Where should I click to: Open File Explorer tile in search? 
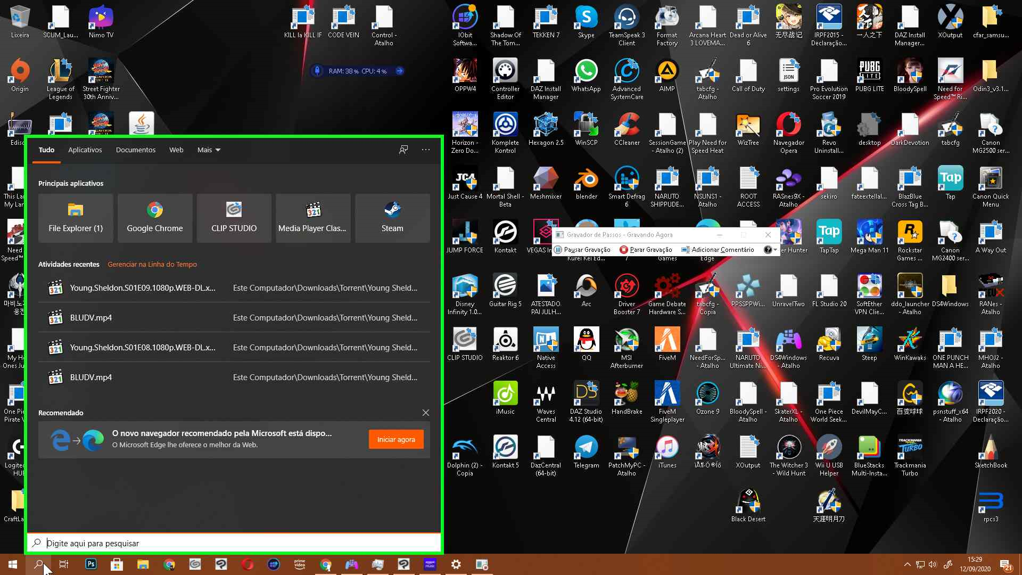point(76,218)
